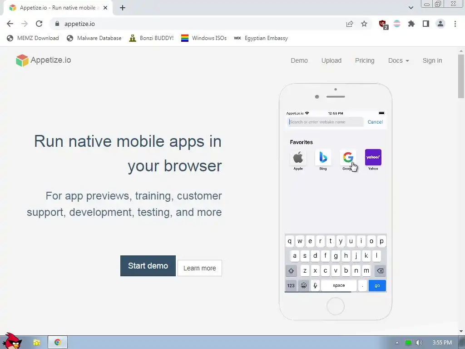Viewport: 465px width, 349px height.
Task: Open the Egyptian Embassy bookmark
Action: (x=261, y=38)
